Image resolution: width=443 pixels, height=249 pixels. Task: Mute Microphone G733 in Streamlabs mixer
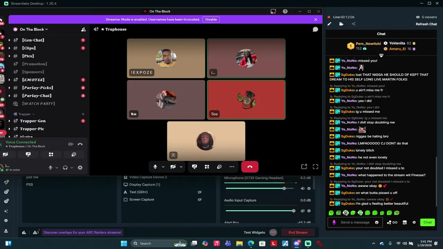tap(302, 188)
